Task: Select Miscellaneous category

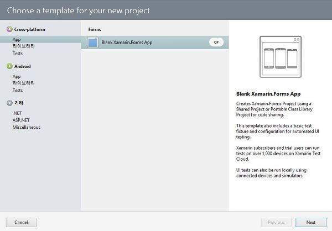Action: pos(26,127)
